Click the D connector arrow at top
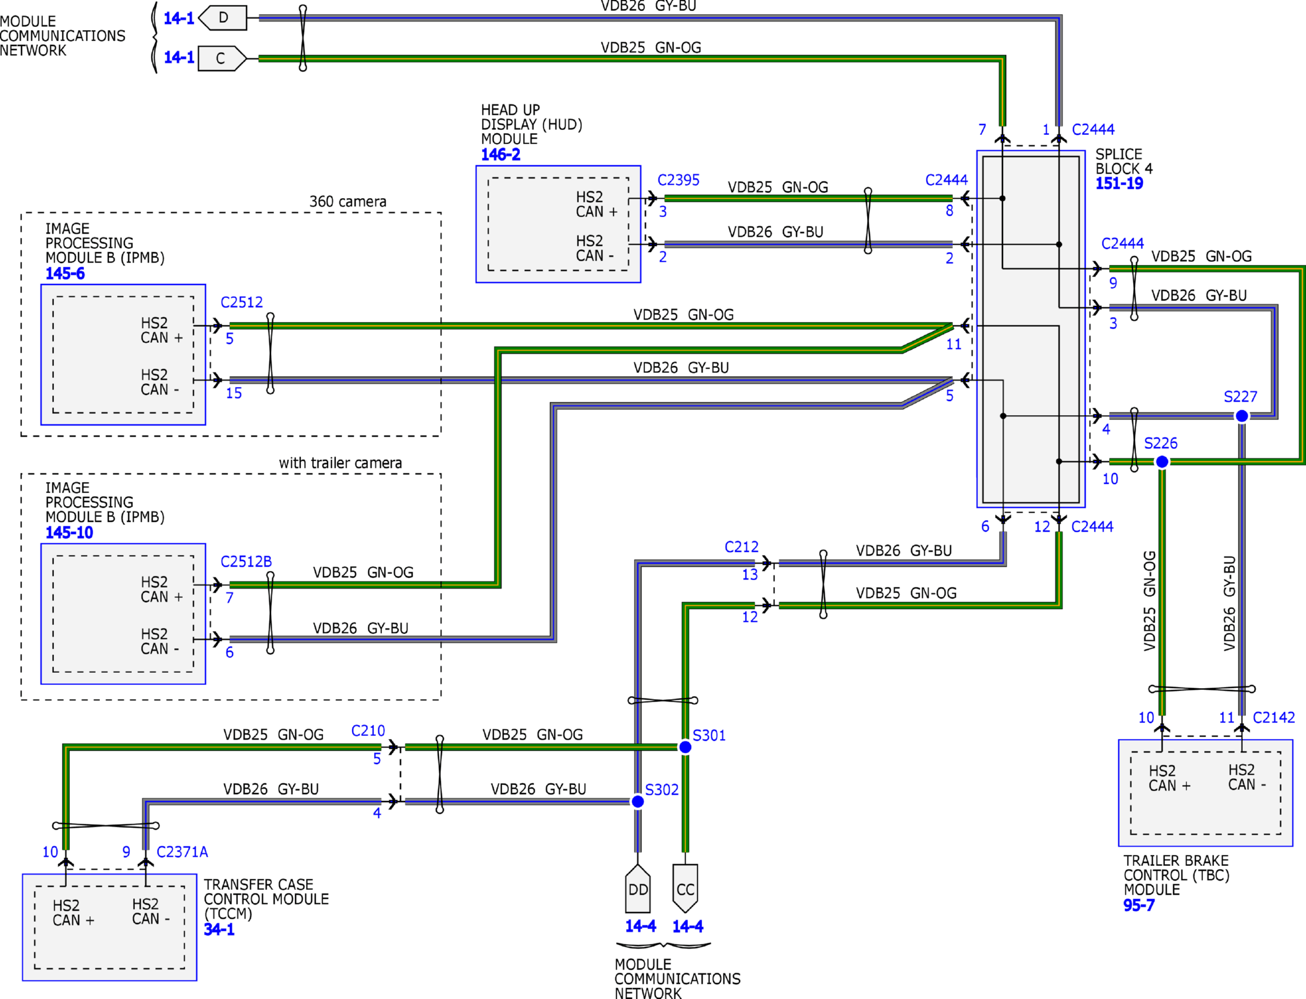 (x=223, y=18)
